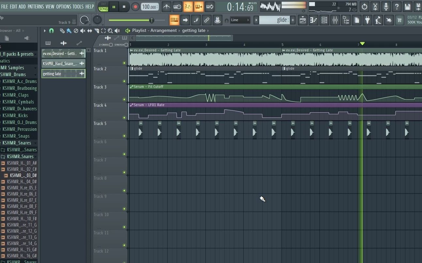Screen dimensions: 422x263
Task: Open the Mixer window
Action: tap(335, 20)
